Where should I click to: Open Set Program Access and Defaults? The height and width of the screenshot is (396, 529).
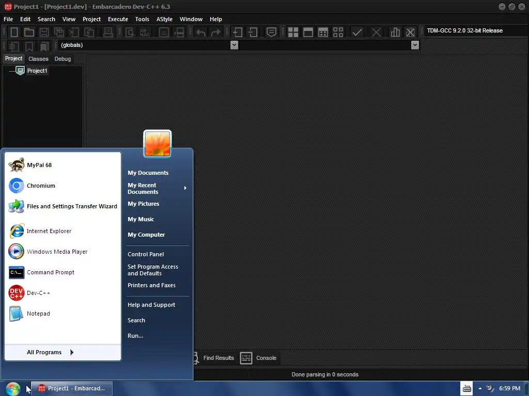152,270
